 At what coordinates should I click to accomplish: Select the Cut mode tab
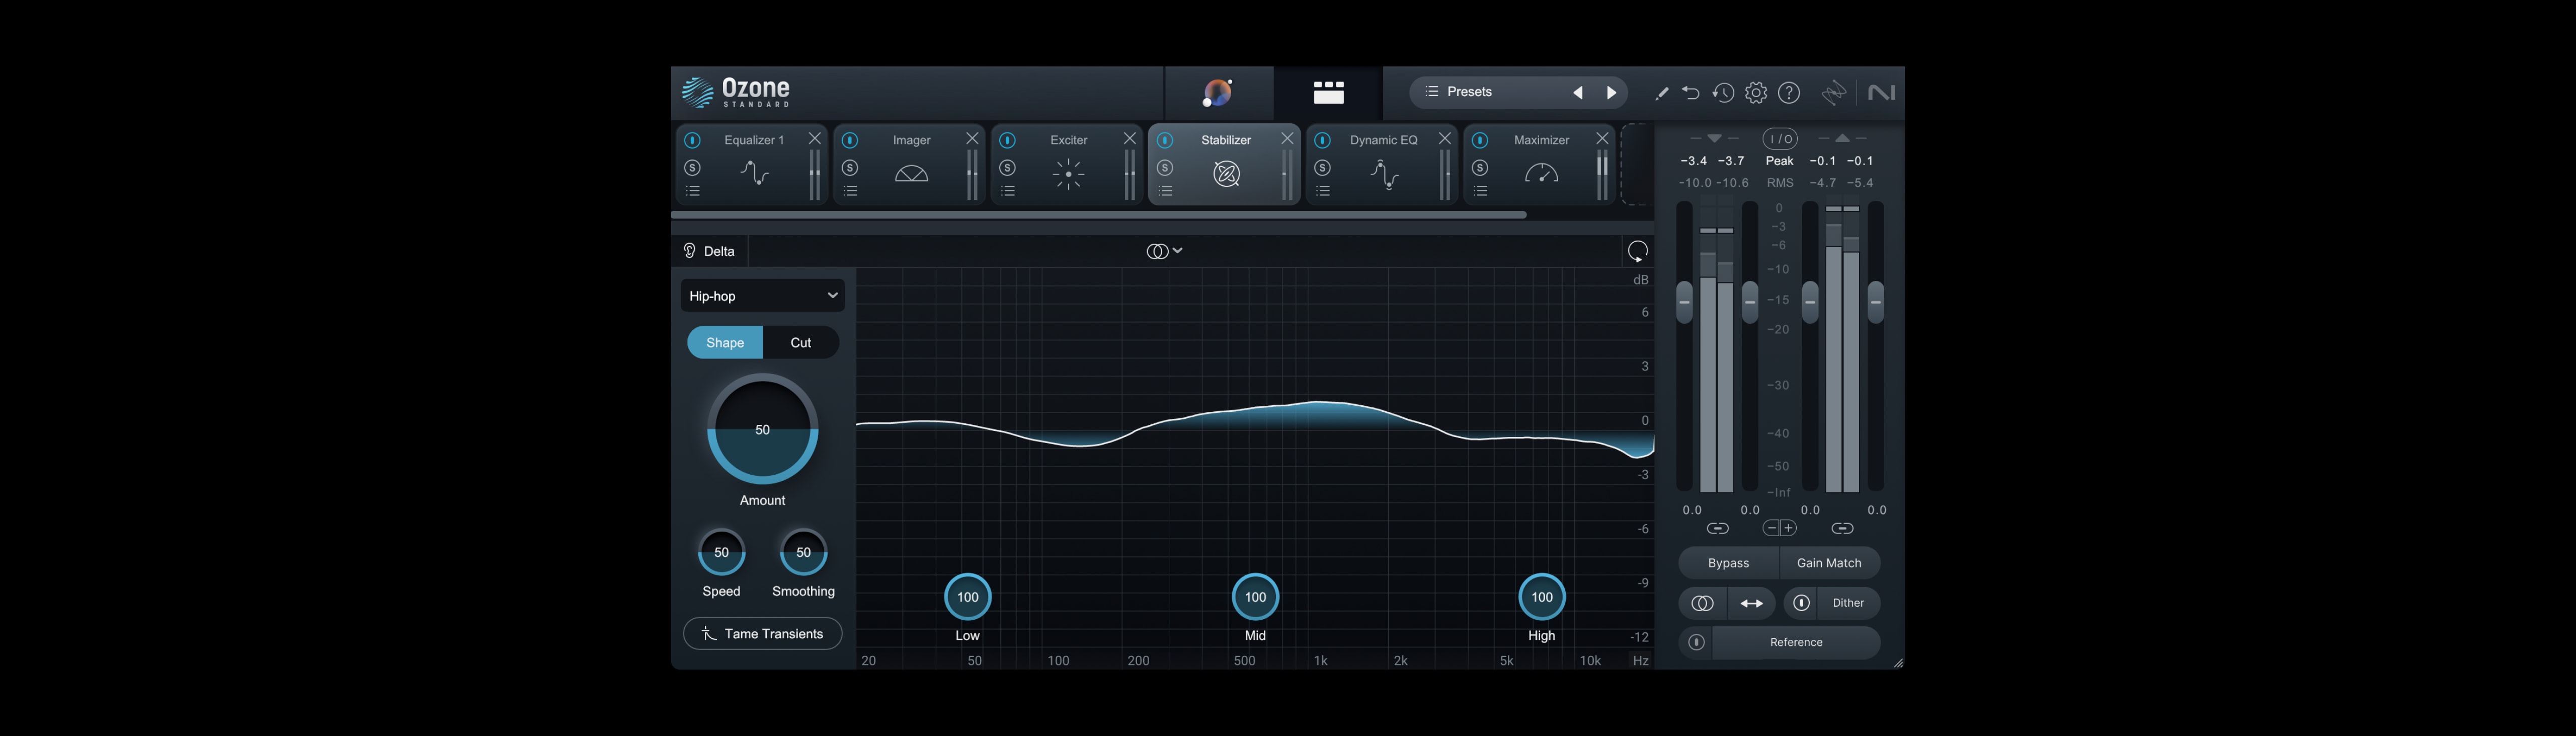coord(801,342)
